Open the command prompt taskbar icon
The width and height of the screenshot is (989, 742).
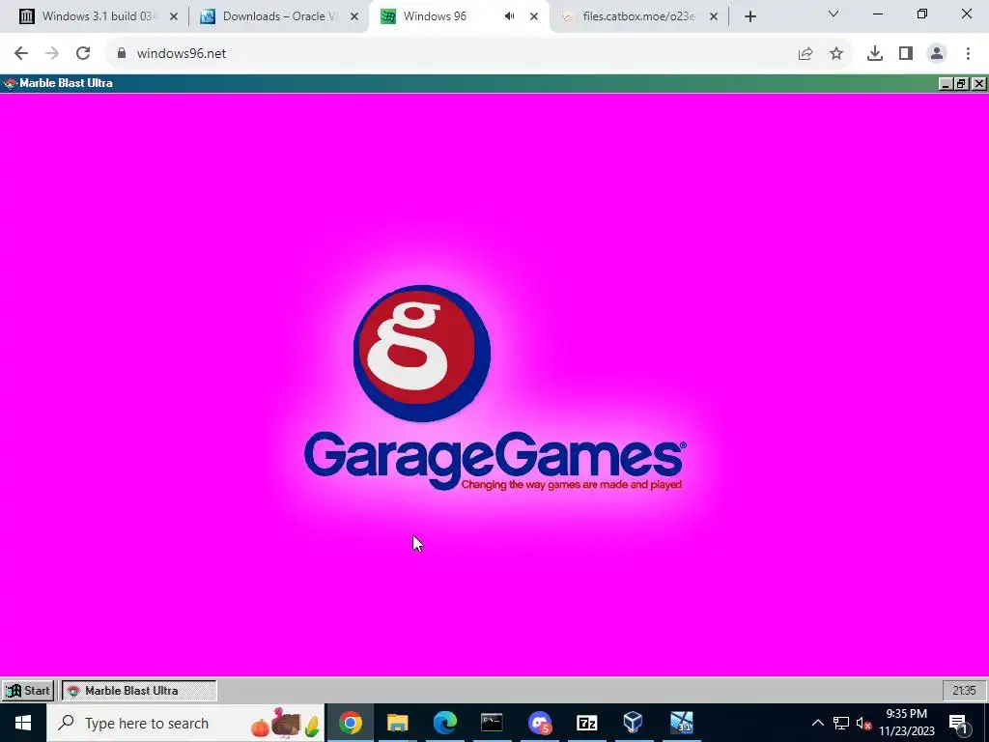point(492,723)
